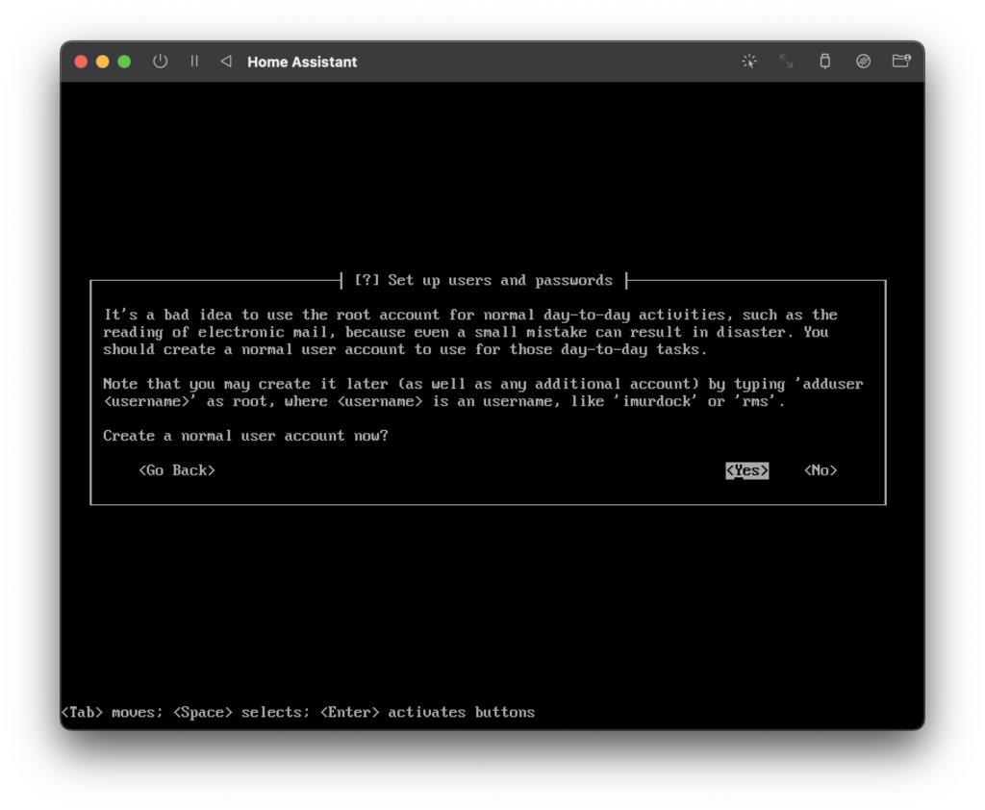The image size is (985, 810).
Task: Click the power button icon in the title bar
Action: click(161, 62)
